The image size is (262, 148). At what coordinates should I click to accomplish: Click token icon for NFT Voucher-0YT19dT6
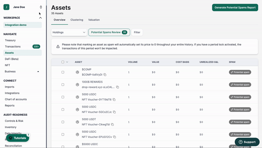[77, 97]
